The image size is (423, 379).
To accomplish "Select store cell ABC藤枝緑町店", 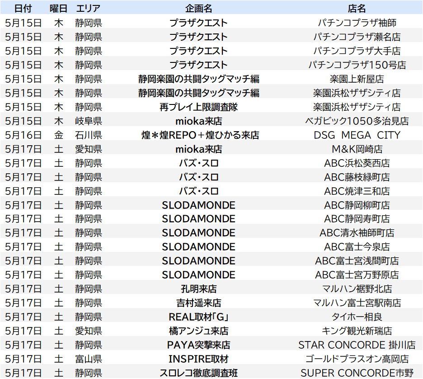I will (x=357, y=177).
